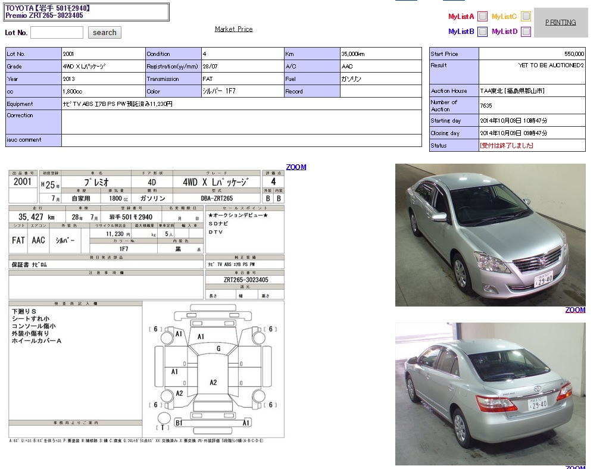609x469 pixels.
Task: Focus the Lot No. input field
Action: click(57, 33)
